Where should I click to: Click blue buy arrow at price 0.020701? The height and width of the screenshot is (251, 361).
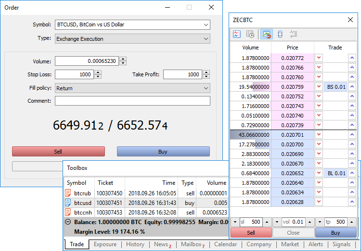pyautogui.click(x=352, y=135)
